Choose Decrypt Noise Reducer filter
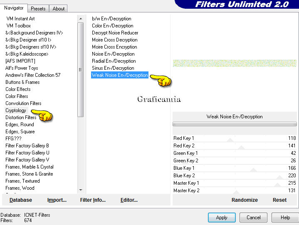This screenshot has width=299, height=225. [115, 33]
